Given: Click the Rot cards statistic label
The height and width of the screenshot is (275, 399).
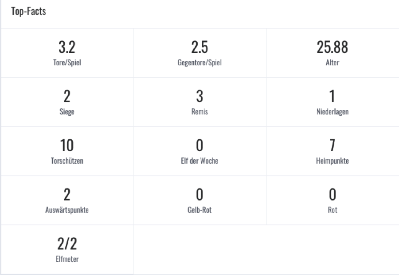Looking at the screenshot, I should pos(332,210).
